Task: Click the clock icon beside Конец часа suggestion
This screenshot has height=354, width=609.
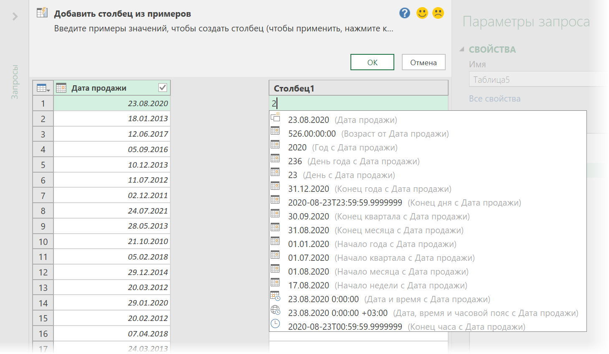Action: click(x=275, y=323)
